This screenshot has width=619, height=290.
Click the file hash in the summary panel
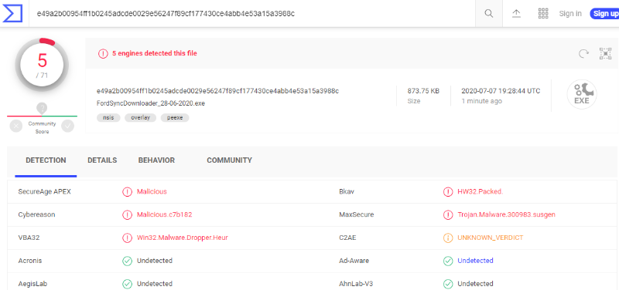click(x=217, y=91)
